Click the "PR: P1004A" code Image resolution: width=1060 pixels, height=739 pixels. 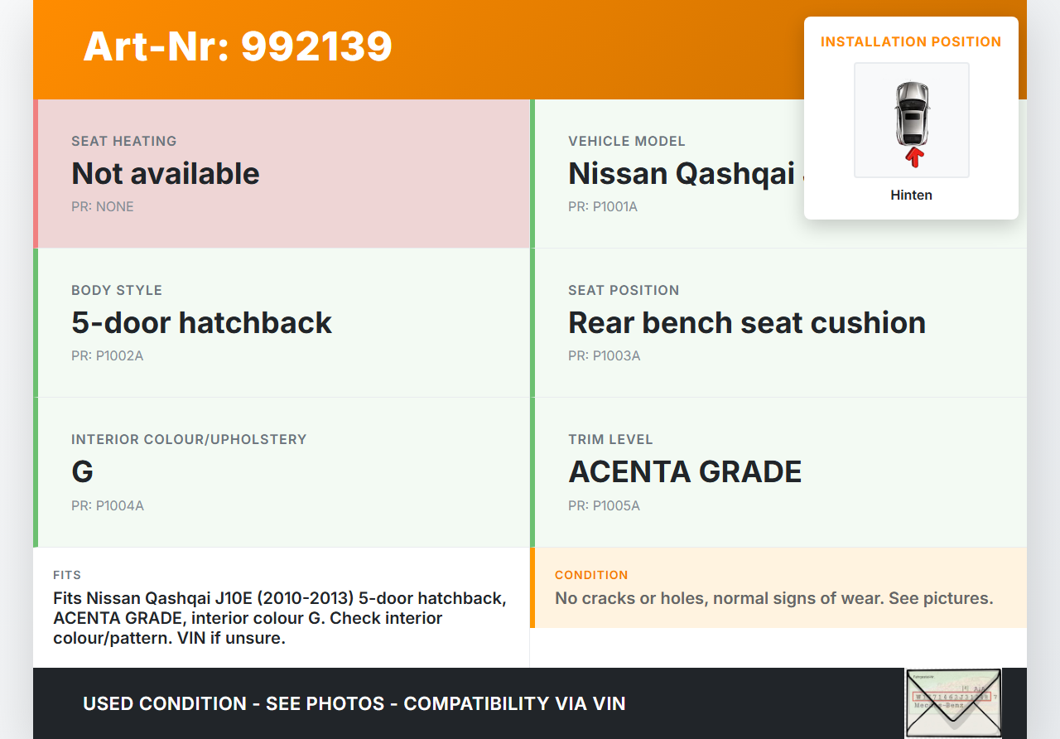[x=108, y=505]
